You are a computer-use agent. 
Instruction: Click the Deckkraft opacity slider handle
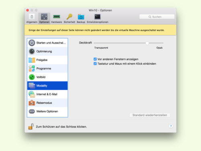[x=147, y=43]
